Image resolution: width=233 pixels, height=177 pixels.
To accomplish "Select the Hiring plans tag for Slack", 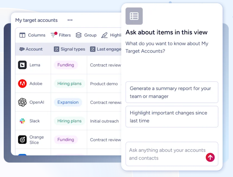I will [x=69, y=121].
